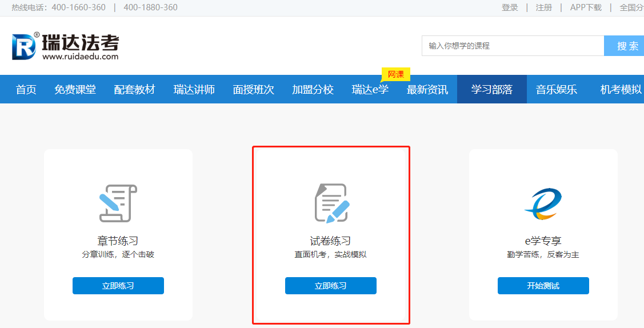
Task: Open the 面授班次 navigation item
Action: [253, 89]
